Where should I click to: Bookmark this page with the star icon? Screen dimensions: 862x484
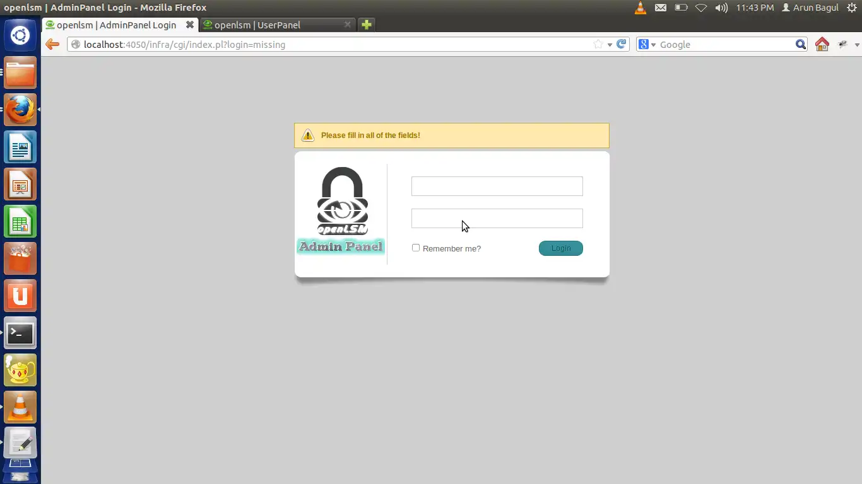(598, 44)
